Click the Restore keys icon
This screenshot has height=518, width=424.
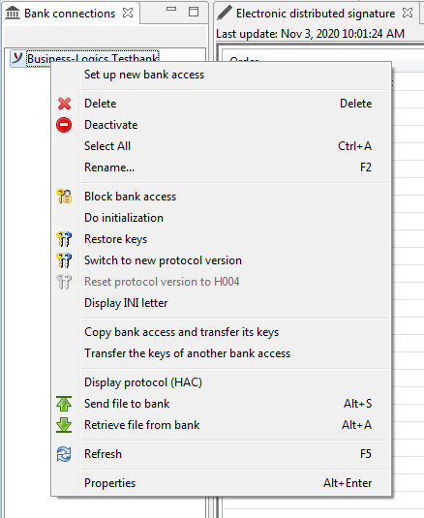click(64, 239)
